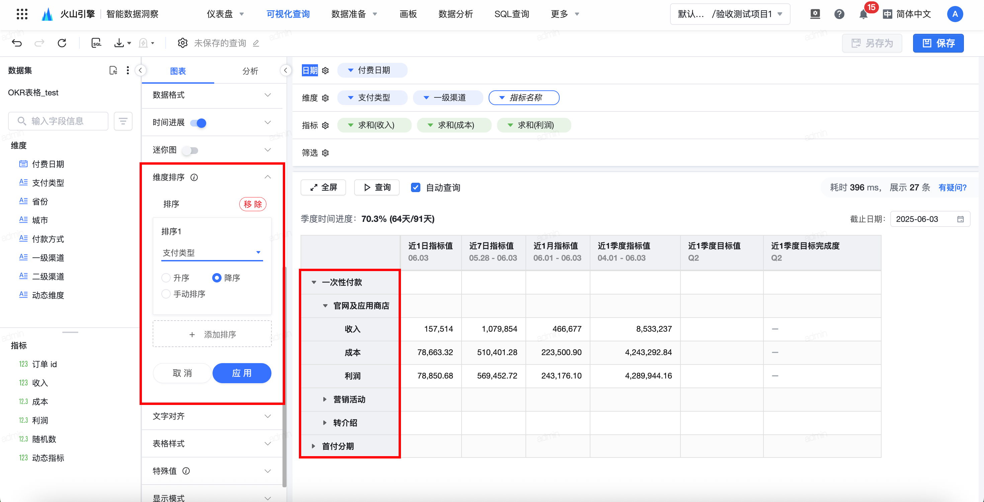Image resolution: width=984 pixels, height=502 pixels.
Task: Open the 指标 shelf settings gear icon
Action: point(325,126)
